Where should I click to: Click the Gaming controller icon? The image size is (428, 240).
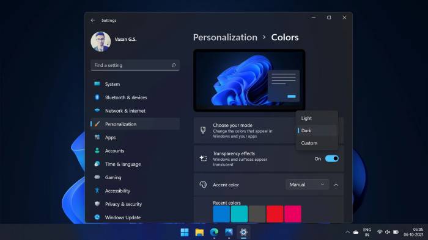(x=97, y=177)
